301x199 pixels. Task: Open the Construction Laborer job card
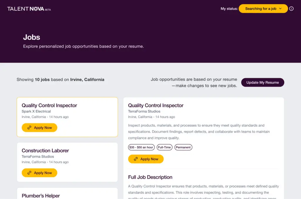click(x=67, y=162)
